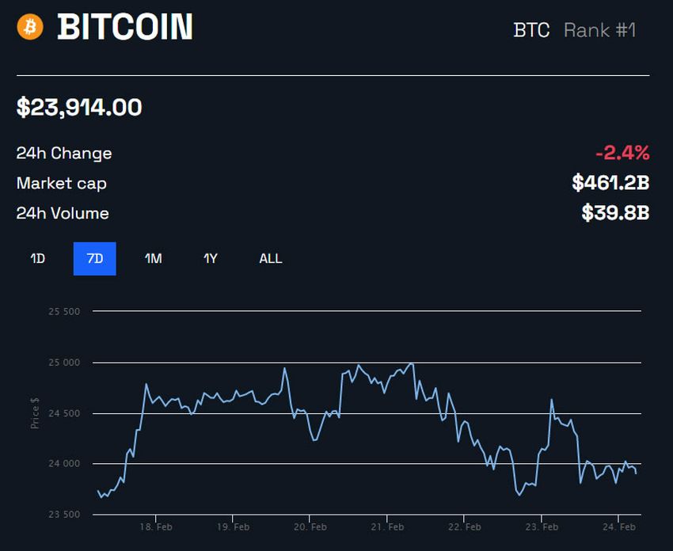The width and height of the screenshot is (673, 551).
Task: Click the 18. Feb axis label
Action: (x=158, y=526)
